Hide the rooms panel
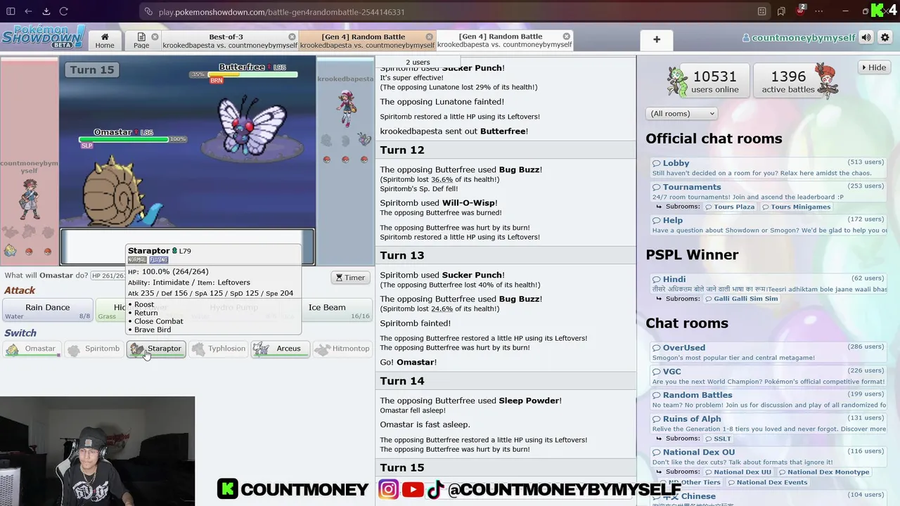Image resolution: width=900 pixels, height=506 pixels. (x=873, y=67)
